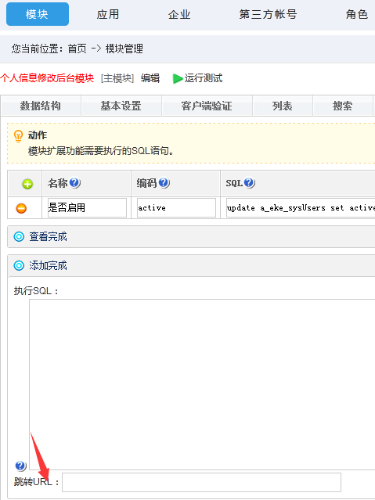Focus the 跳转URL input field
Viewport: 375px width, 500px height.
pos(201,482)
